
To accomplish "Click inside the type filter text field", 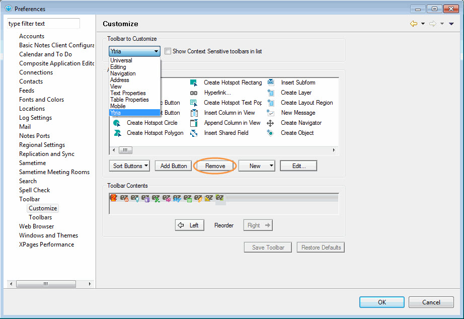I will tap(43, 23).
